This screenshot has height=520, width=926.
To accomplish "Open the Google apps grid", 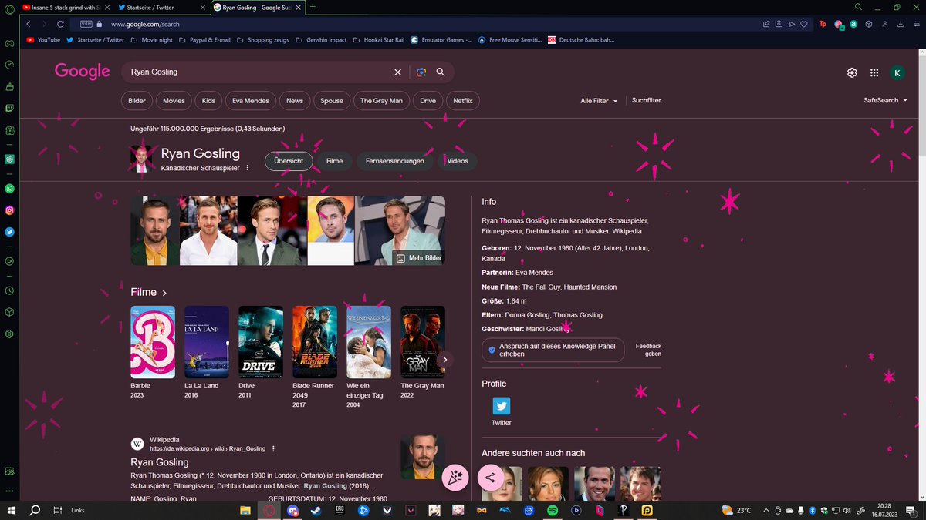I will pyautogui.click(x=874, y=72).
